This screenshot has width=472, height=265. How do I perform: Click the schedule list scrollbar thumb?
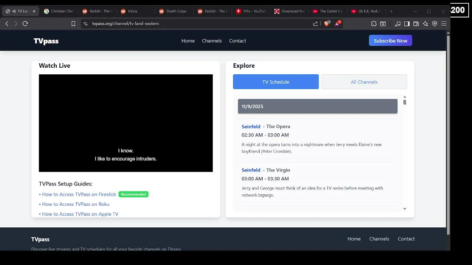tap(405, 102)
